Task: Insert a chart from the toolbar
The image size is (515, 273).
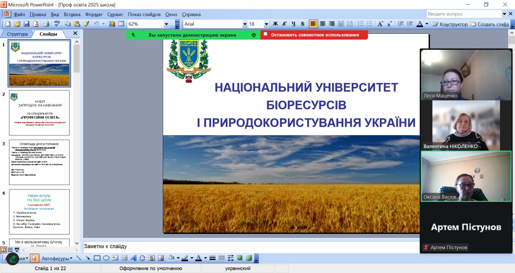Action: click(x=112, y=24)
